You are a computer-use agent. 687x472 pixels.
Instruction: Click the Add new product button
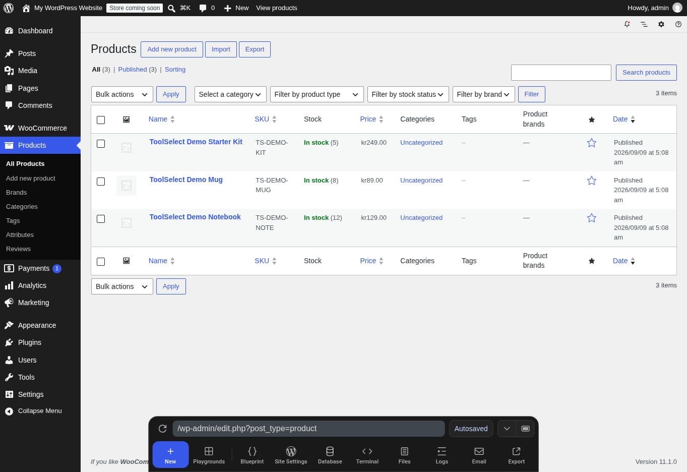pos(172,49)
